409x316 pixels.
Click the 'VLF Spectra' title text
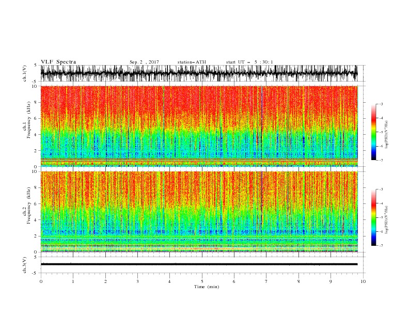(58, 62)
